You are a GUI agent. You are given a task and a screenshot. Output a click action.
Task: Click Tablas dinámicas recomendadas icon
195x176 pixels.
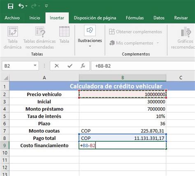coord(40,32)
